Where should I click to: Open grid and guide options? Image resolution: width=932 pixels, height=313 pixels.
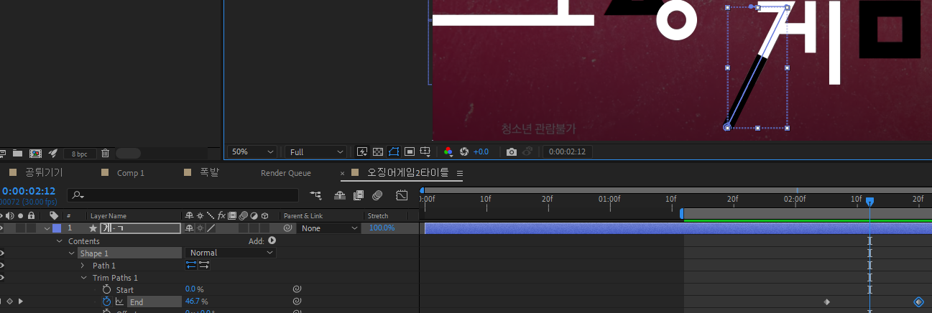[425, 151]
